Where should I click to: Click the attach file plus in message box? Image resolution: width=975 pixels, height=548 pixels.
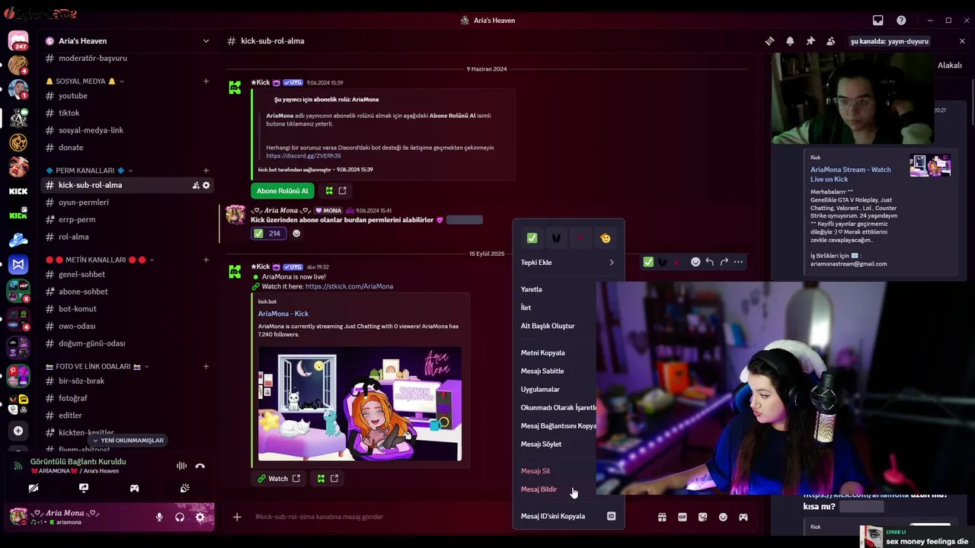(x=237, y=517)
